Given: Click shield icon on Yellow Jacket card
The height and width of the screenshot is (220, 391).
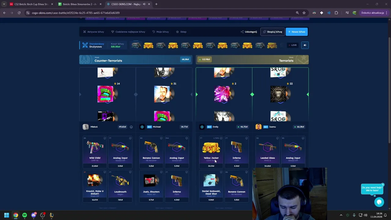Looking at the screenshot, I should [221, 138].
